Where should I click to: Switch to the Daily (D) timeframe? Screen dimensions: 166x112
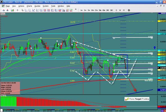click(116, 10)
